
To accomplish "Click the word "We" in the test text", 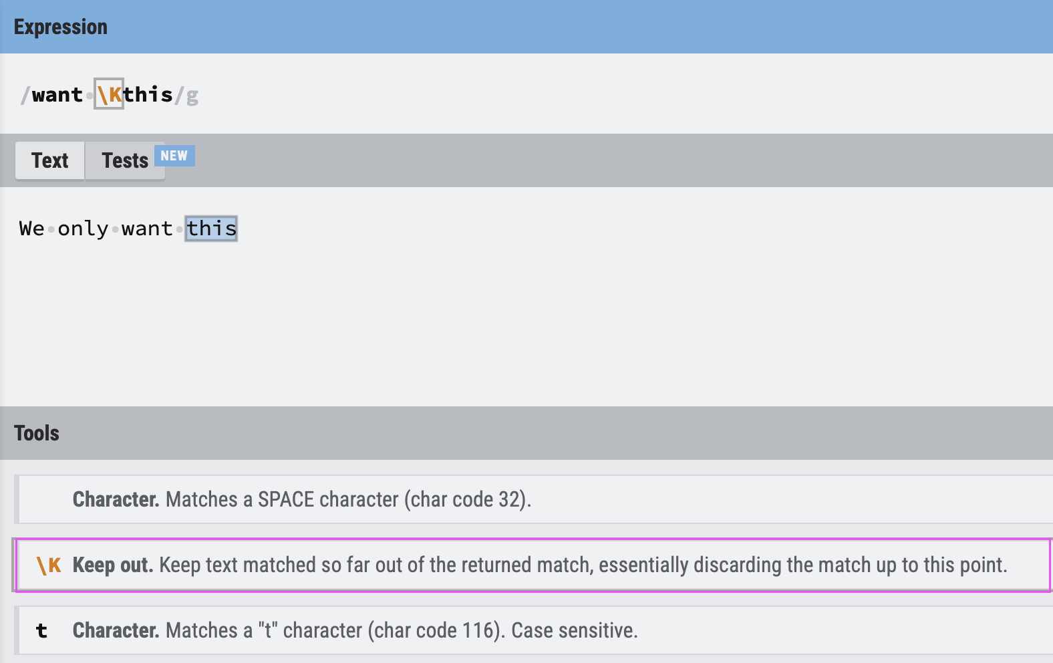I will 31,229.
